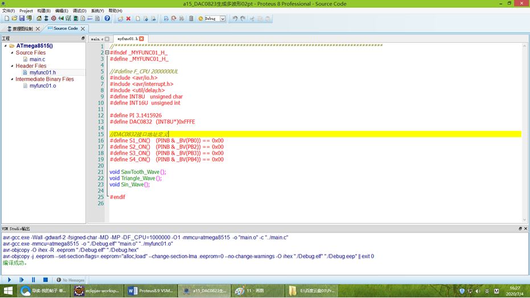The image size is (530, 298).
Task: Collapse the Header Files folder
Action: point(12,66)
